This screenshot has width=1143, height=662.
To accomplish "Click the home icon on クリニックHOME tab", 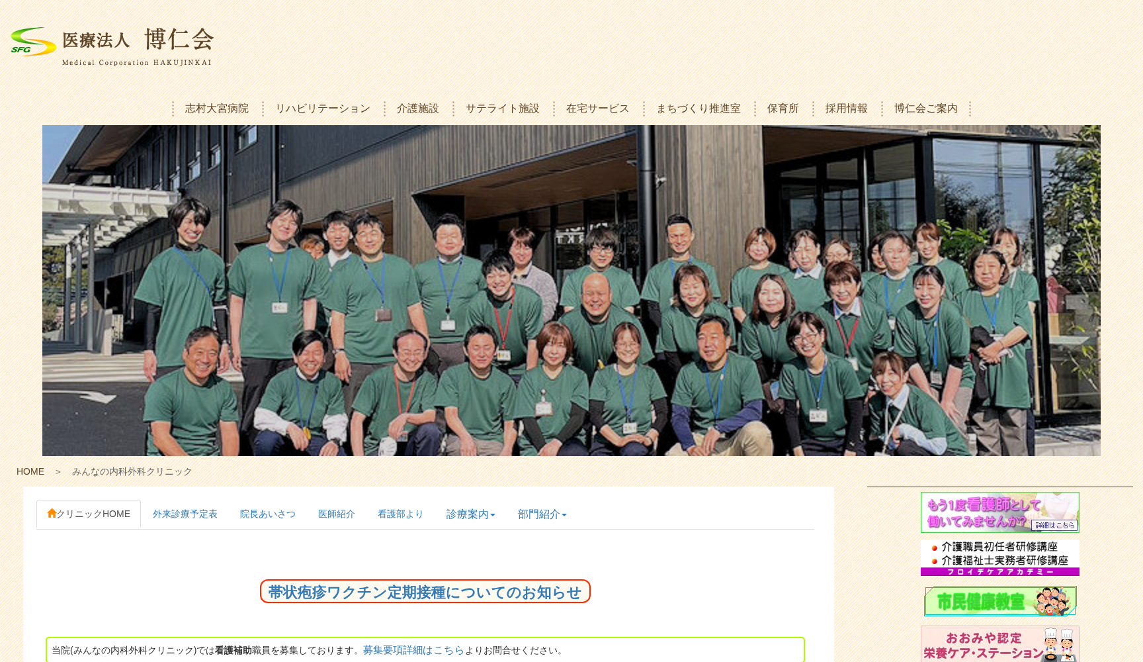I will pos(52,513).
